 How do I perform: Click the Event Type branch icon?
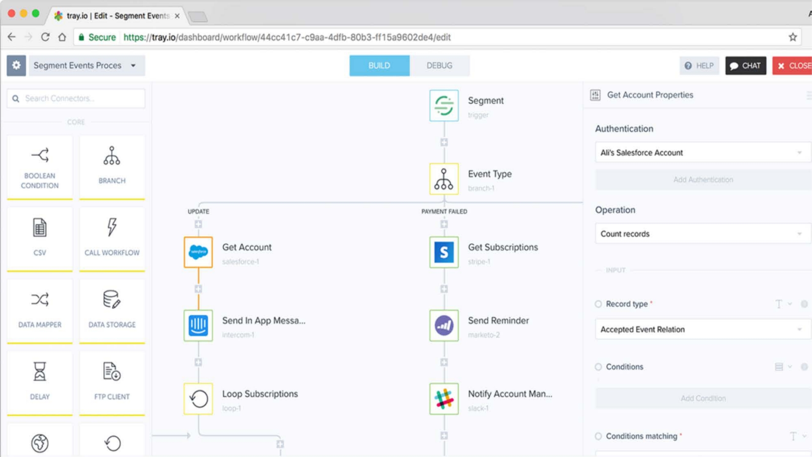coord(444,179)
